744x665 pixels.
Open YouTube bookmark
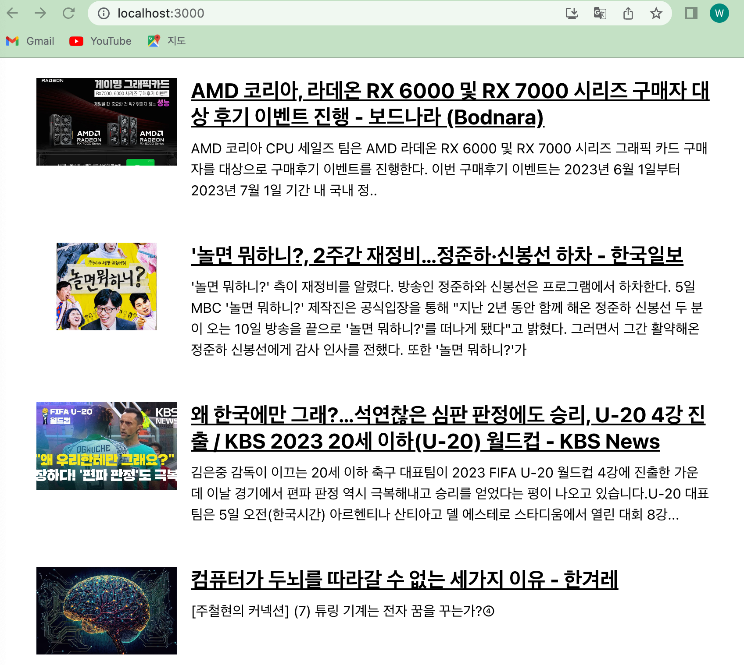(100, 41)
